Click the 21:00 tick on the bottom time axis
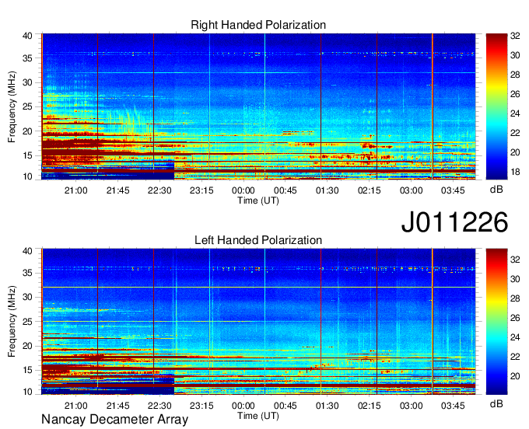This screenshot has width=529, height=429. click(x=76, y=406)
